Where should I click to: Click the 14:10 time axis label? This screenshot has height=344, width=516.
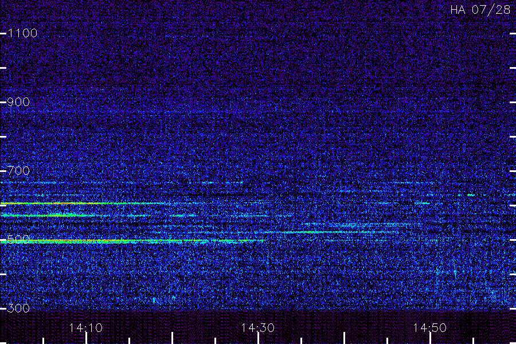point(86,328)
